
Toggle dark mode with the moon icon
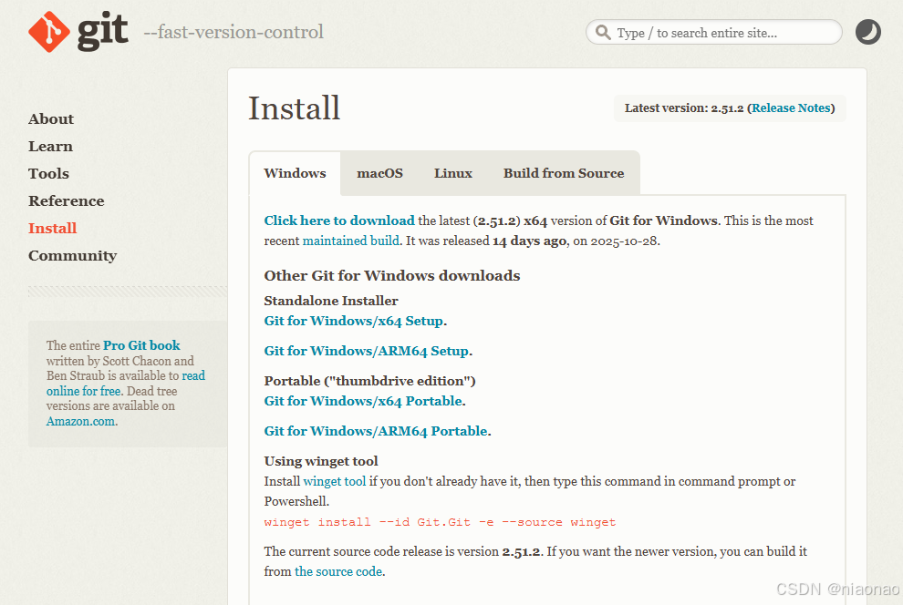click(867, 32)
